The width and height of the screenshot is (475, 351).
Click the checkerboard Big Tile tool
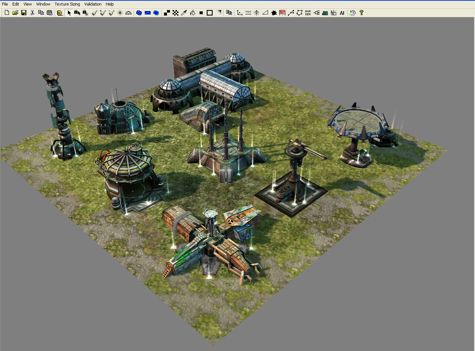[175, 12]
